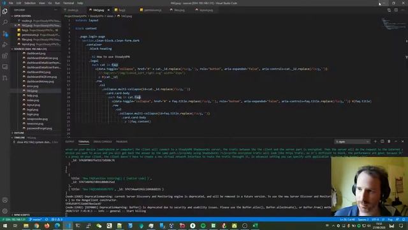
Task: Open the File menu
Action: [x=11, y=3]
